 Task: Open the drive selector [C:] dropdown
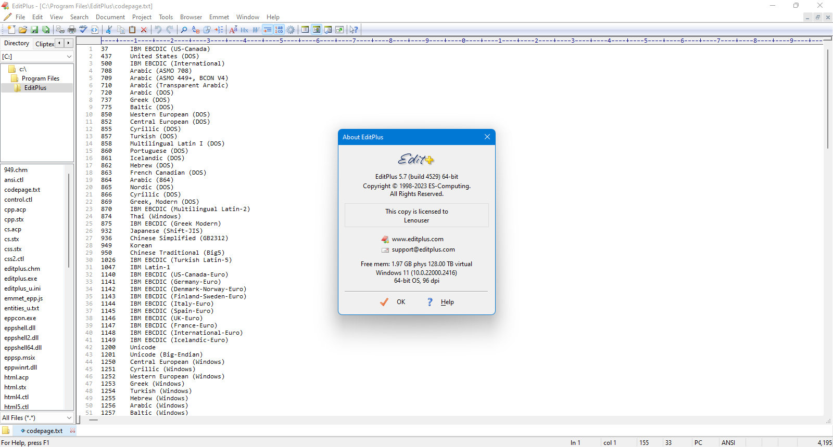tap(37, 56)
